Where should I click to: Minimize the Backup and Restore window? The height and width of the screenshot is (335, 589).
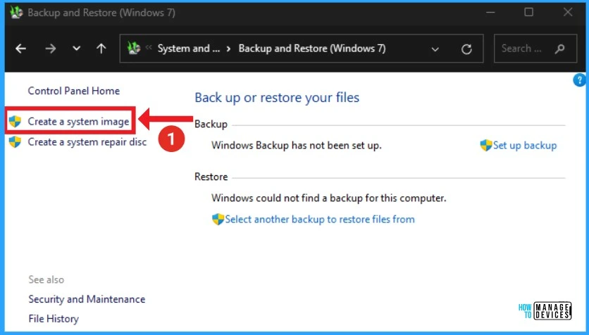pos(490,13)
